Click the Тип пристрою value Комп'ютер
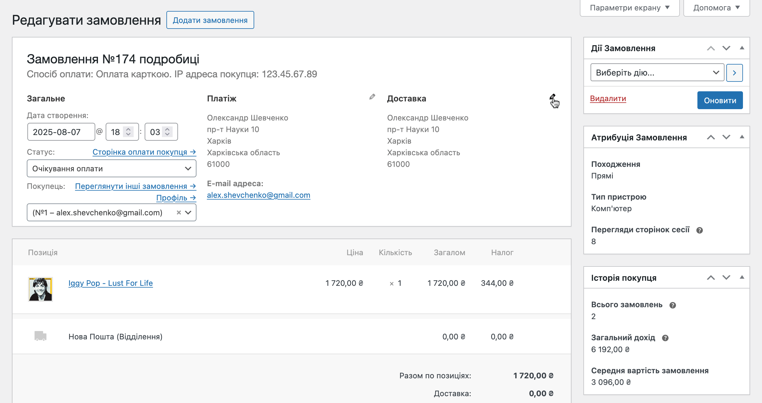The image size is (762, 403). (x=611, y=208)
